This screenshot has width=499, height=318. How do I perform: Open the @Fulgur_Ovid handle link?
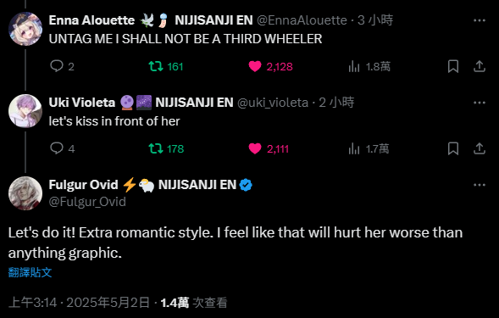[x=87, y=202]
